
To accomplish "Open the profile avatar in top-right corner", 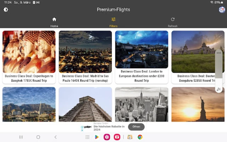I will coord(222,10).
